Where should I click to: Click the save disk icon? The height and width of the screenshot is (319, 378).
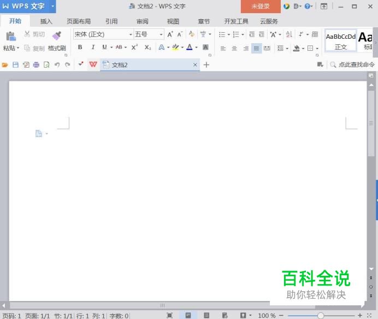15,64
